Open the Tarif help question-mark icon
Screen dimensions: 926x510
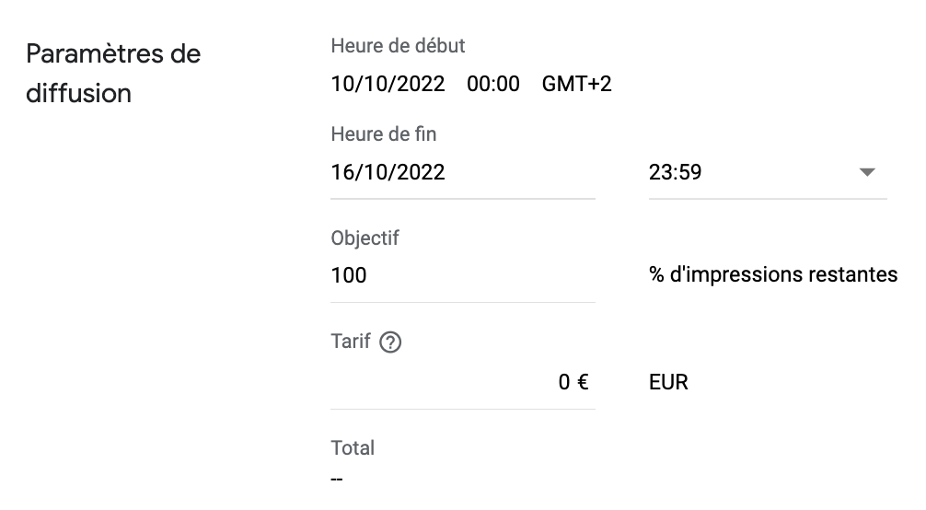390,342
